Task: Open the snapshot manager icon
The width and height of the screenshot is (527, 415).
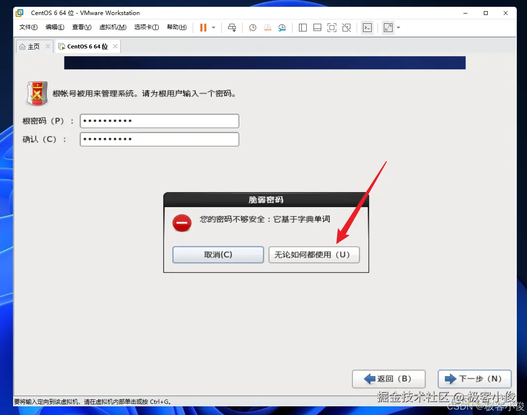Action: click(282, 28)
